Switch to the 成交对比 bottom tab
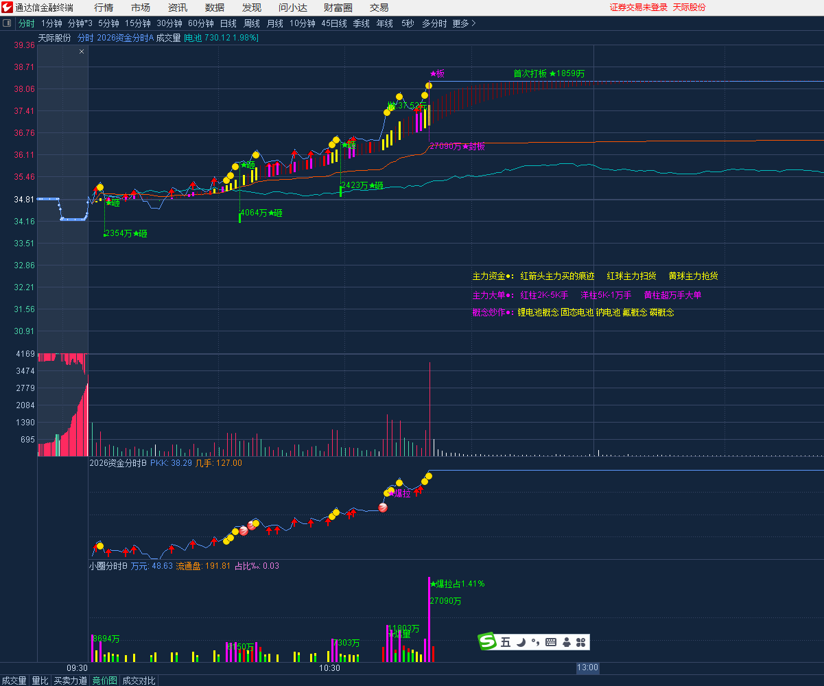824x686 pixels. point(139,681)
